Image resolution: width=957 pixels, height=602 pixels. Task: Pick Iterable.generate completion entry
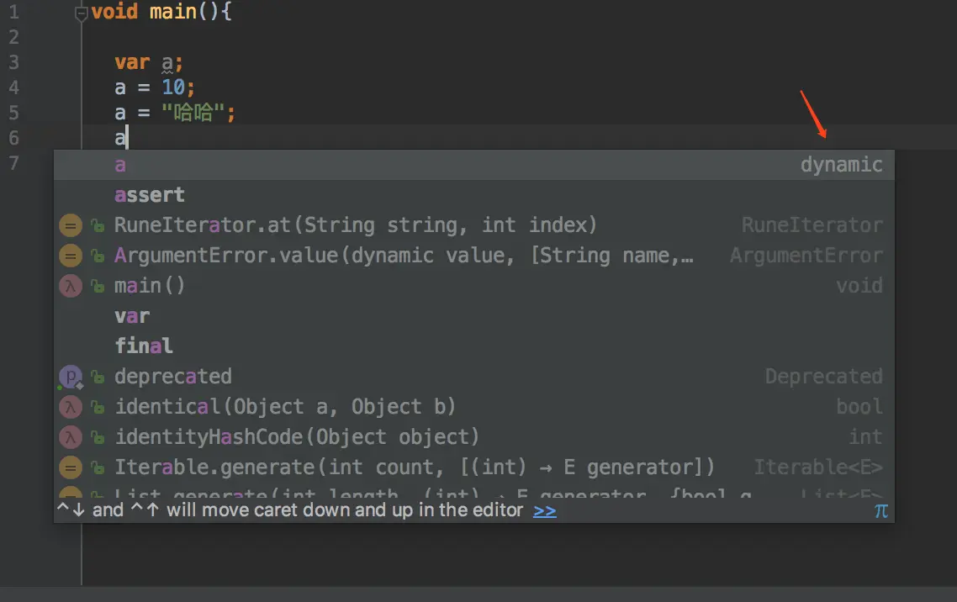coord(474,467)
